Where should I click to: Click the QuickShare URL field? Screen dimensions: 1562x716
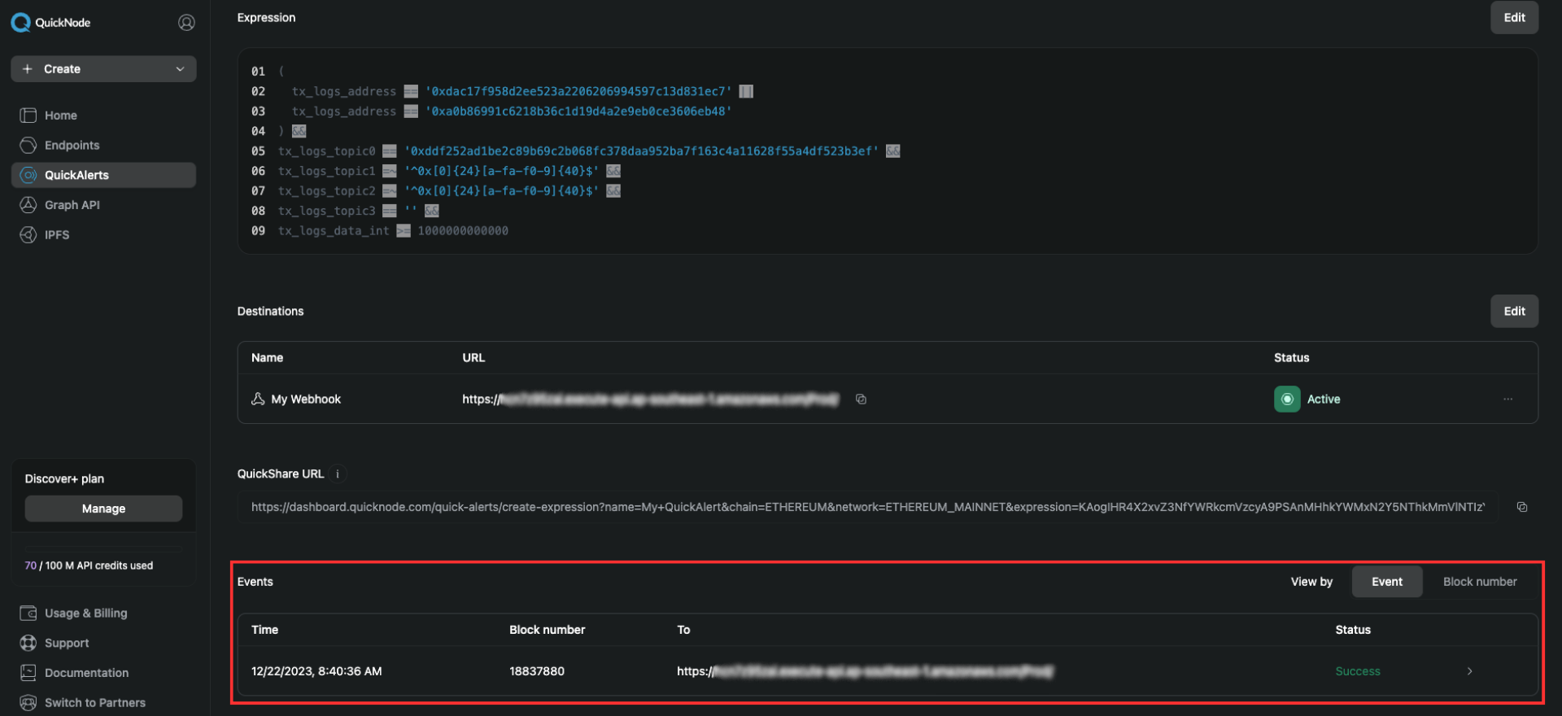(x=868, y=507)
